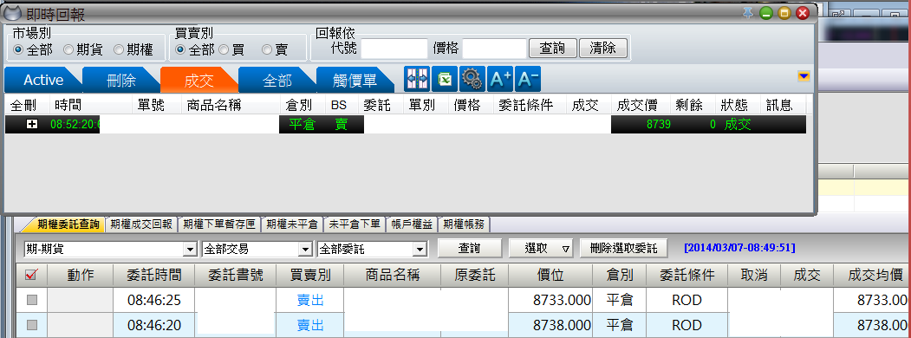
Task: Tick the checkbox for 08:46:25 order
Action: (x=32, y=300)
